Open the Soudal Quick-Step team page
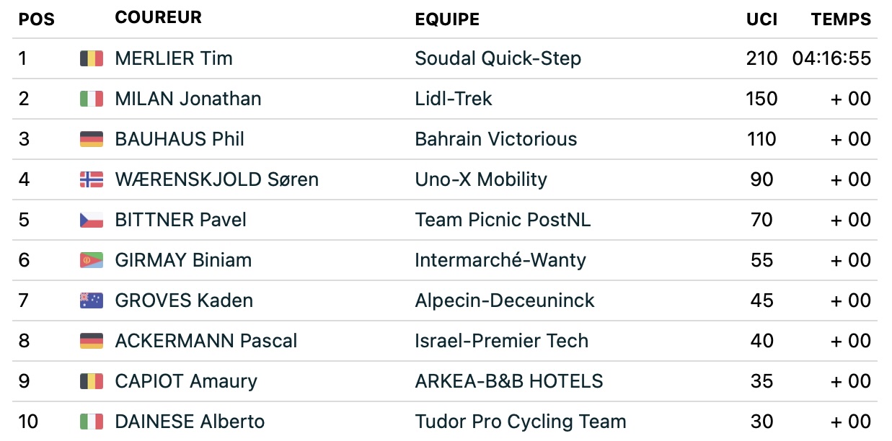Image resolution: width=892 pixels, height=441 pixels. pos(498,58)
